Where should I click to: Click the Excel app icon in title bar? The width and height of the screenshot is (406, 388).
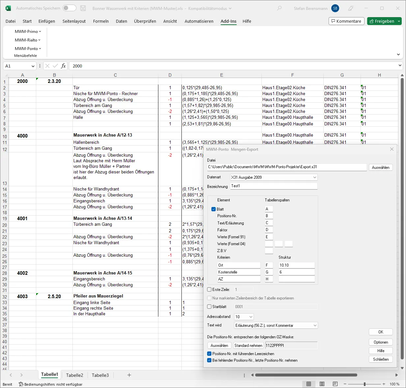(x=8, y=8)
